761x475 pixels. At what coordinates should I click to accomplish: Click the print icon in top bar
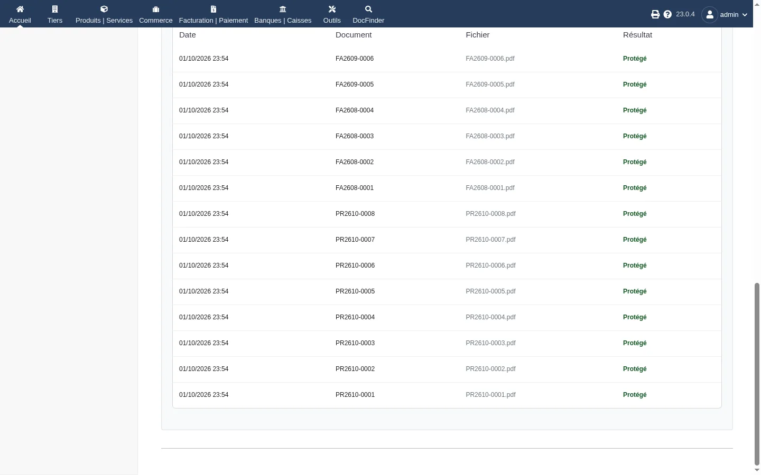click(x=655, y=14)
